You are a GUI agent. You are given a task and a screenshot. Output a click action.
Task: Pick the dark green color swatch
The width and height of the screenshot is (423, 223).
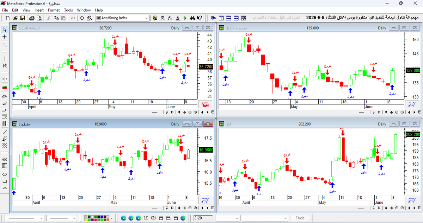pos(89,217)
